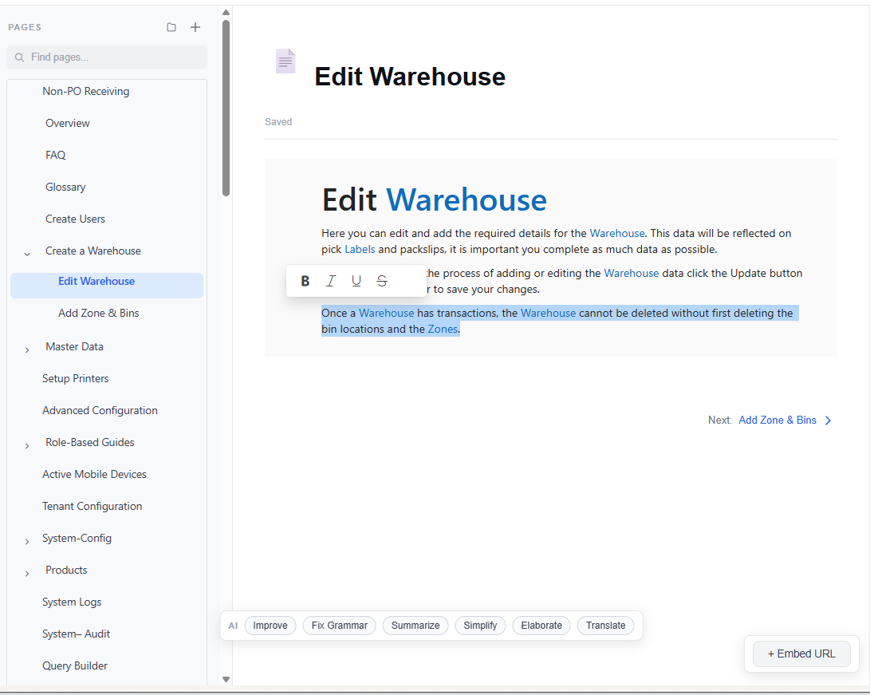Click the search magnifier in Find pages field
This screenshot has height=695, width=870.
19,57
